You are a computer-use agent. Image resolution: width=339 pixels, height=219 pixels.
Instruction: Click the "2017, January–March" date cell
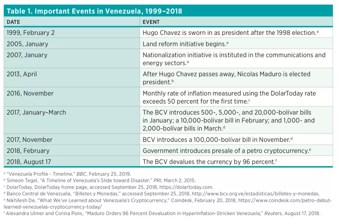[x=36, y=112]
